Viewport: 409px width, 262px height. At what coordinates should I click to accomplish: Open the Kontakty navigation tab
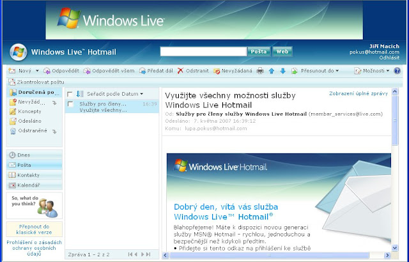pyautogui.click(x=34, y=175)
